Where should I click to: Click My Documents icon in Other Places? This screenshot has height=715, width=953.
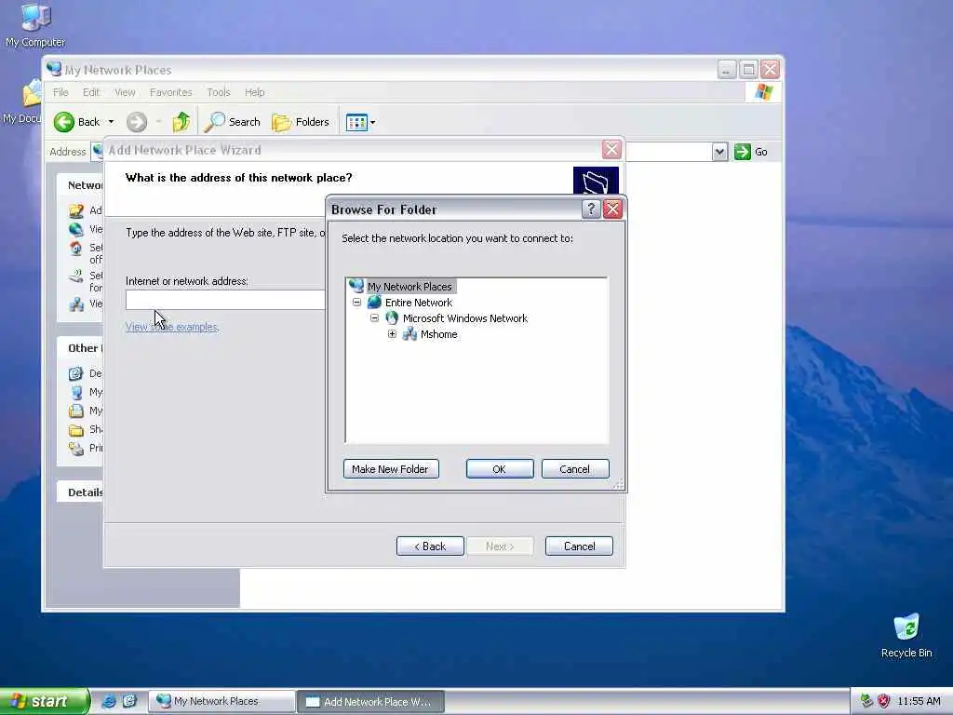pyautogui.click(x=76, y=411)
